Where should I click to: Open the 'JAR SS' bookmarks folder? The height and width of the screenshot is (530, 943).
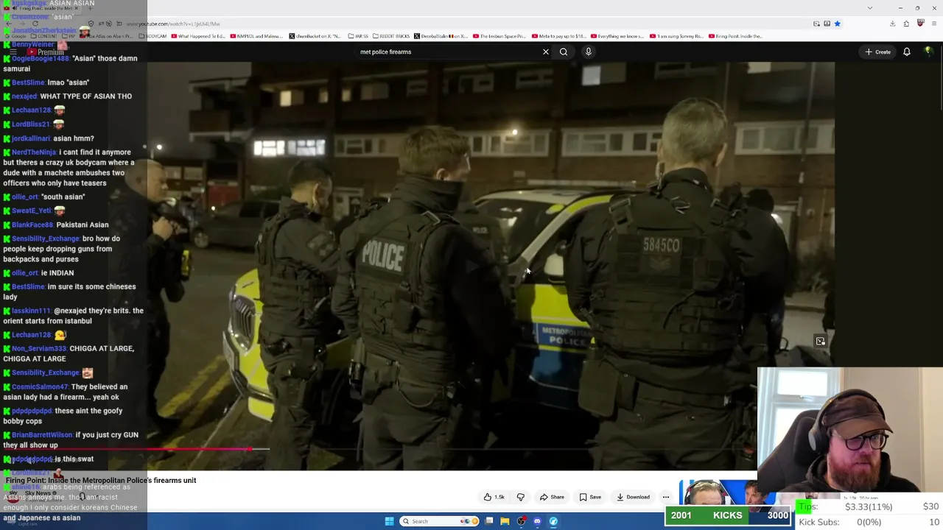(358, 36)
